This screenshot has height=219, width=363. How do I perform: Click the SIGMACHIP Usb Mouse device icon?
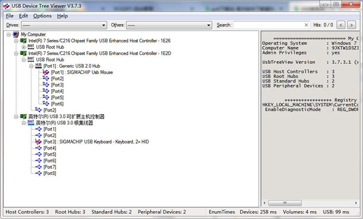click(x=46, y=72)
